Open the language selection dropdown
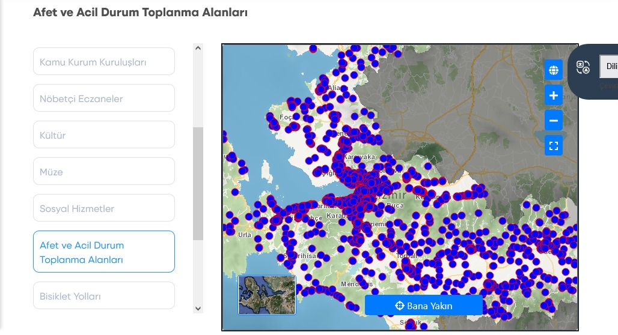 609,66
